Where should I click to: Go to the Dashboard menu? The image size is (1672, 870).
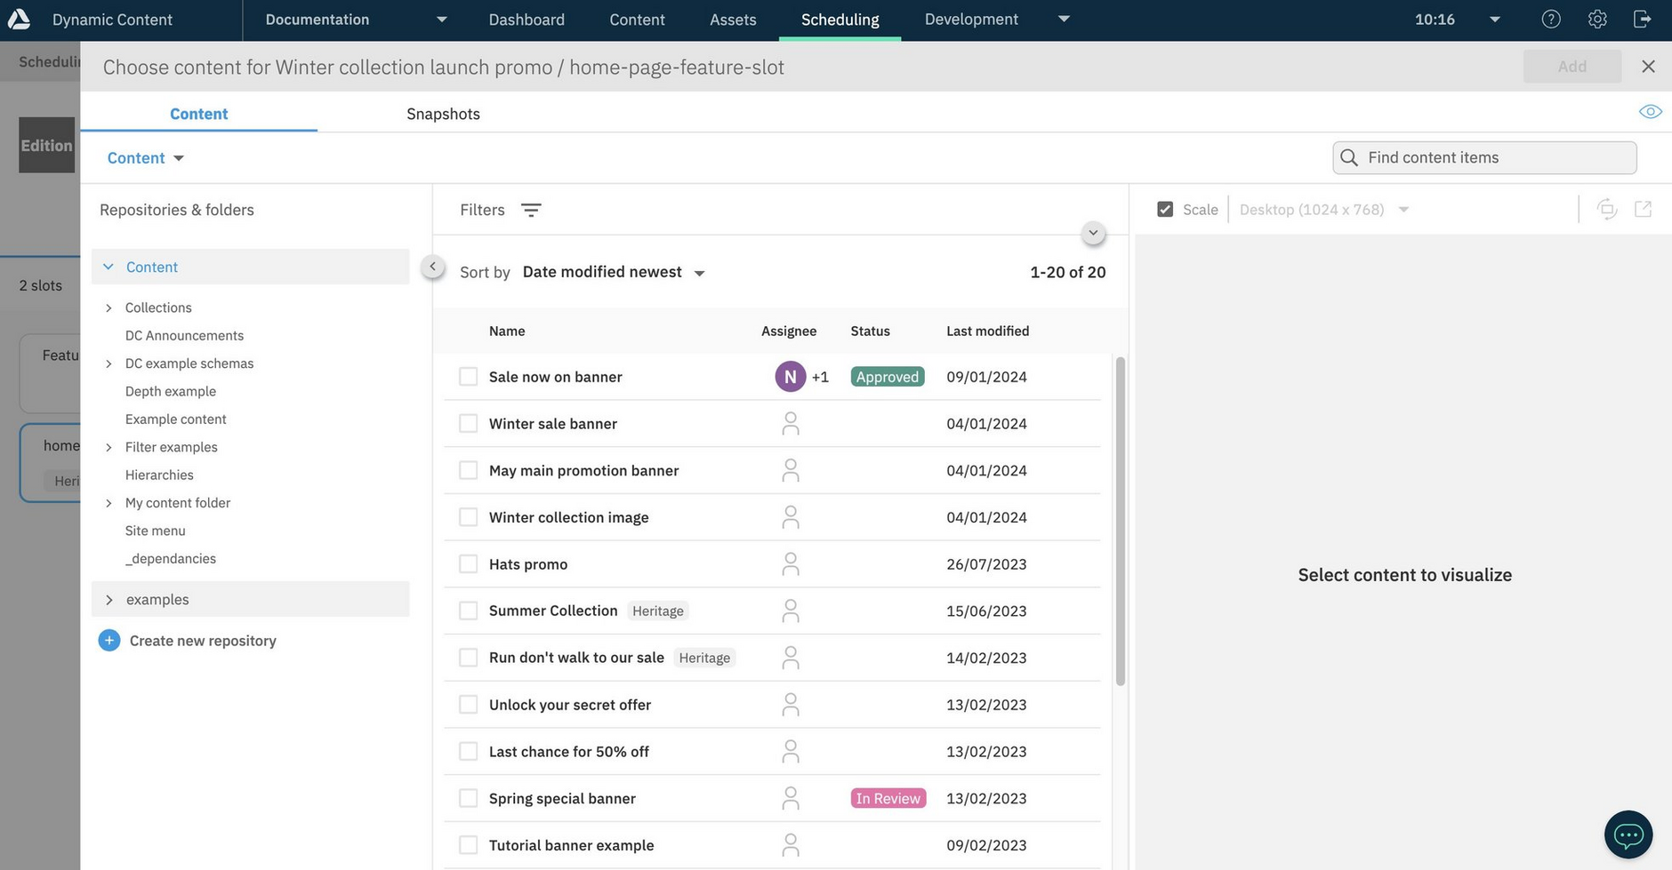tap(527, 20)
